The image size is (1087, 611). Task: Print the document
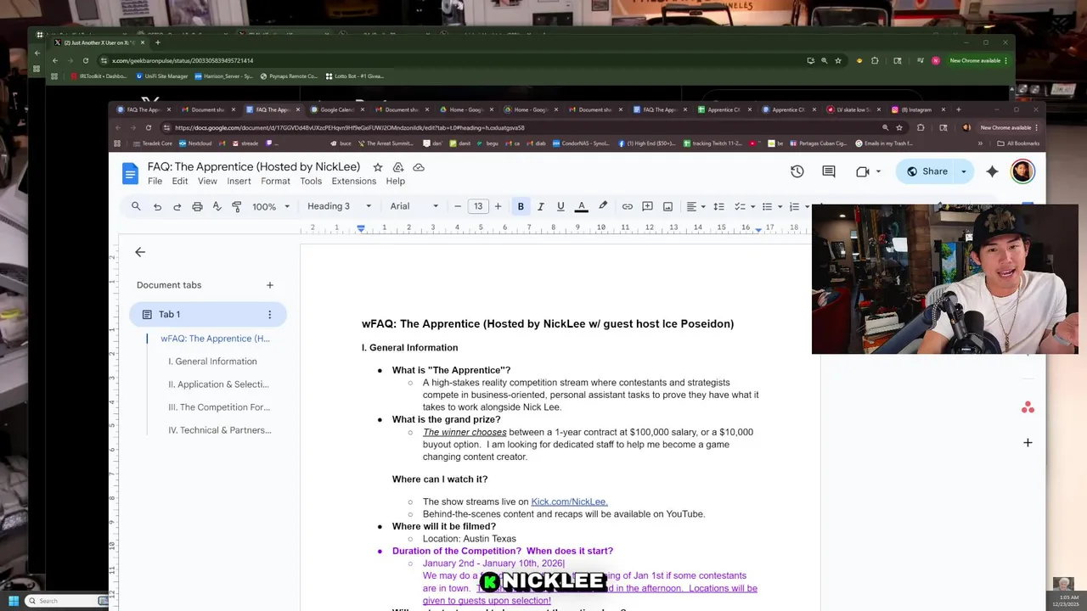tap(197, 206)
